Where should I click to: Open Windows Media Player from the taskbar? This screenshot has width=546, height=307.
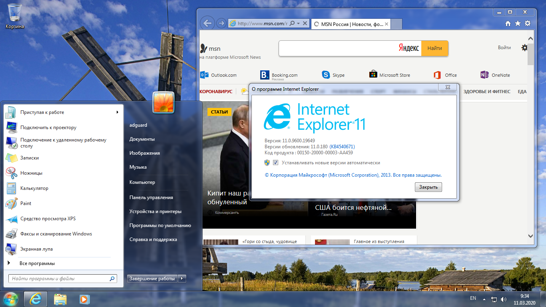click(84, 299)
